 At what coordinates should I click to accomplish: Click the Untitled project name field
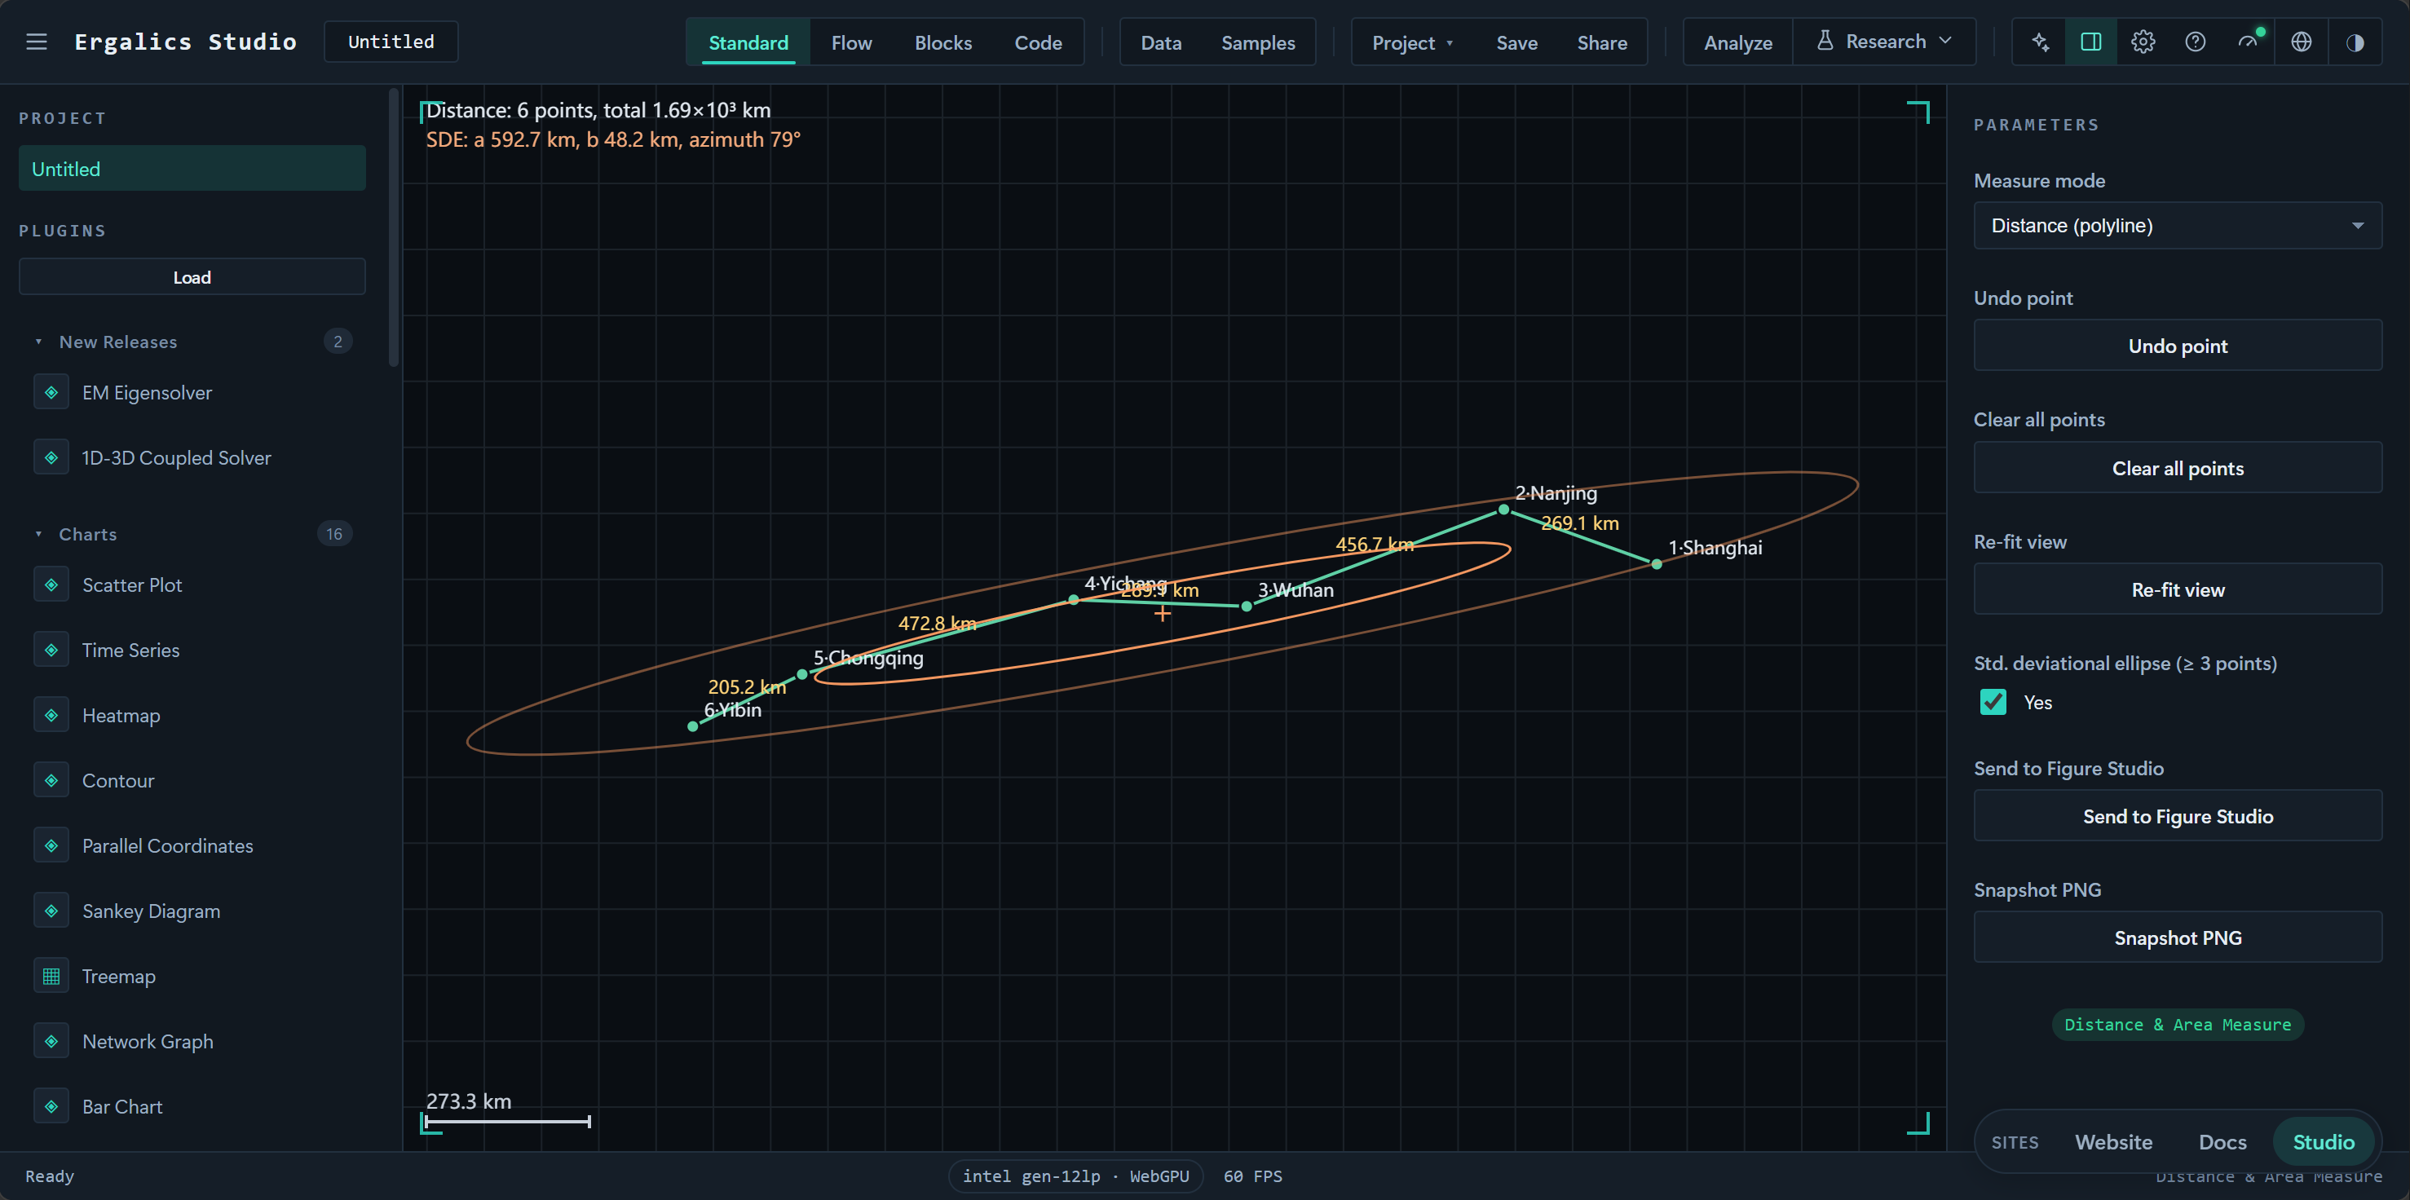pyautogui.click(x=391, y=42)
